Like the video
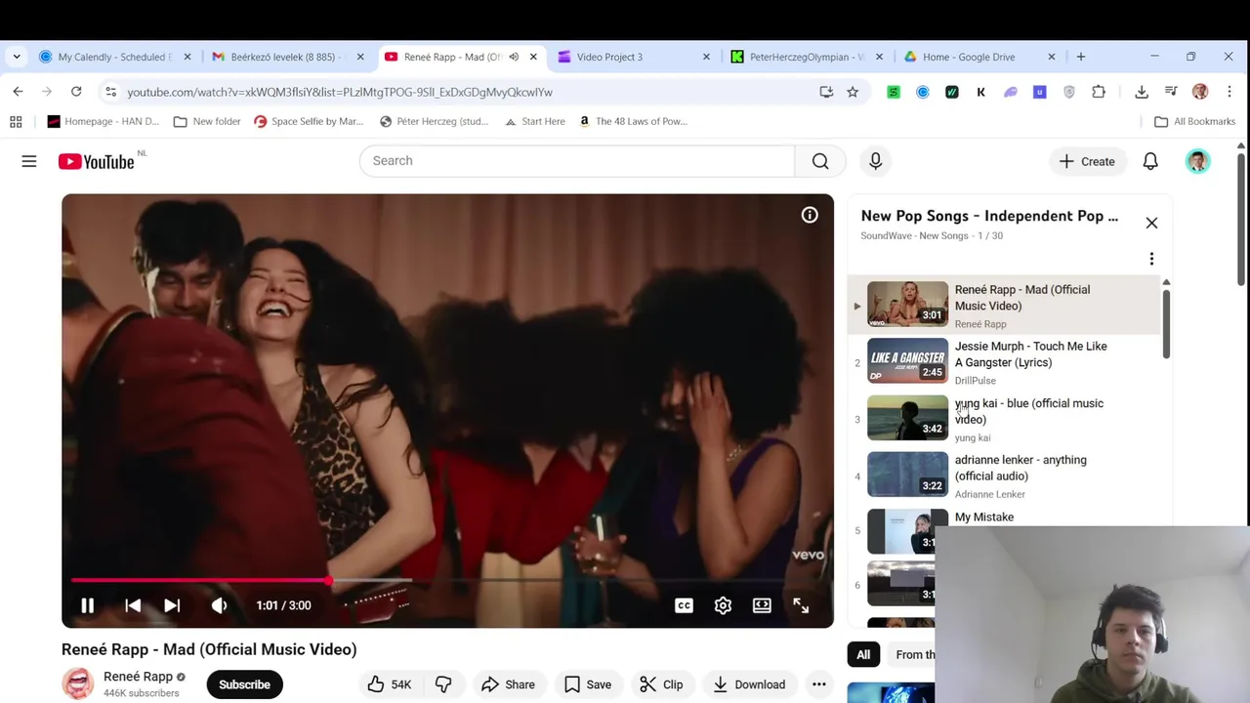1250x703 pixels. point(389,684)
